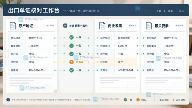Click green check icon for 数量单位 row
192x108 pixels.
pyautogui.click(x=71, y=46)
